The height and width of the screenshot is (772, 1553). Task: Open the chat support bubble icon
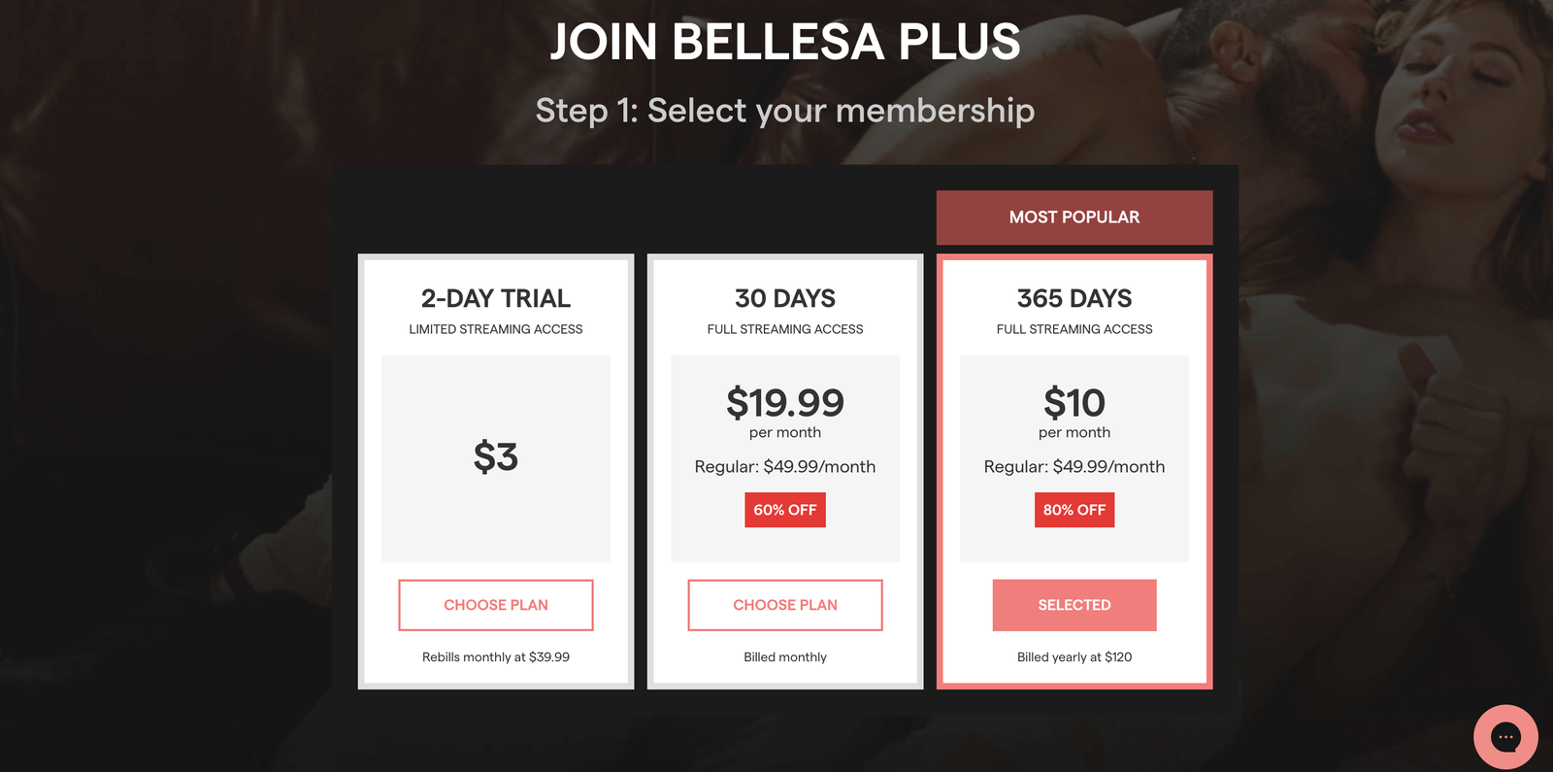1504,737
